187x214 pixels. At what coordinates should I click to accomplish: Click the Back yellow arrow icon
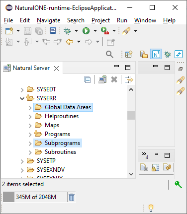point(70,42)
